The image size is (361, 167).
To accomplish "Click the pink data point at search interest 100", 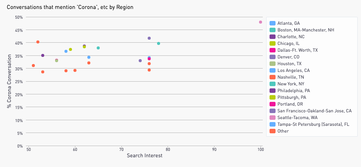I will point(261,22).
